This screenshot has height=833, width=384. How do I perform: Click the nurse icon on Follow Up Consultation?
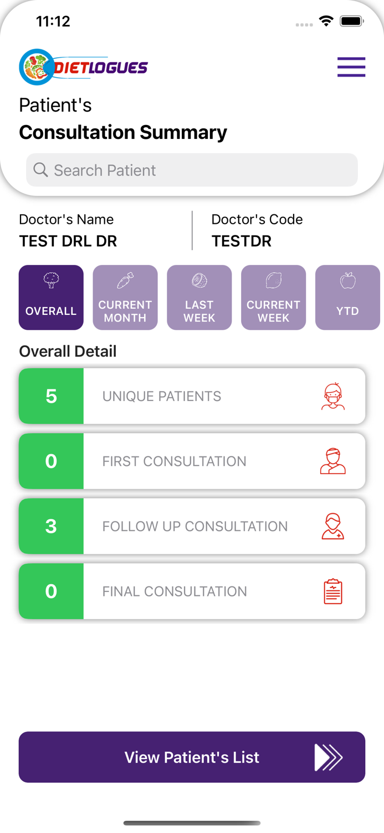[333, 526]
